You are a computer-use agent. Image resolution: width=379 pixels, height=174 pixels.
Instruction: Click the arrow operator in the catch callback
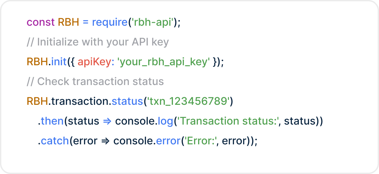tap(105, 141)
